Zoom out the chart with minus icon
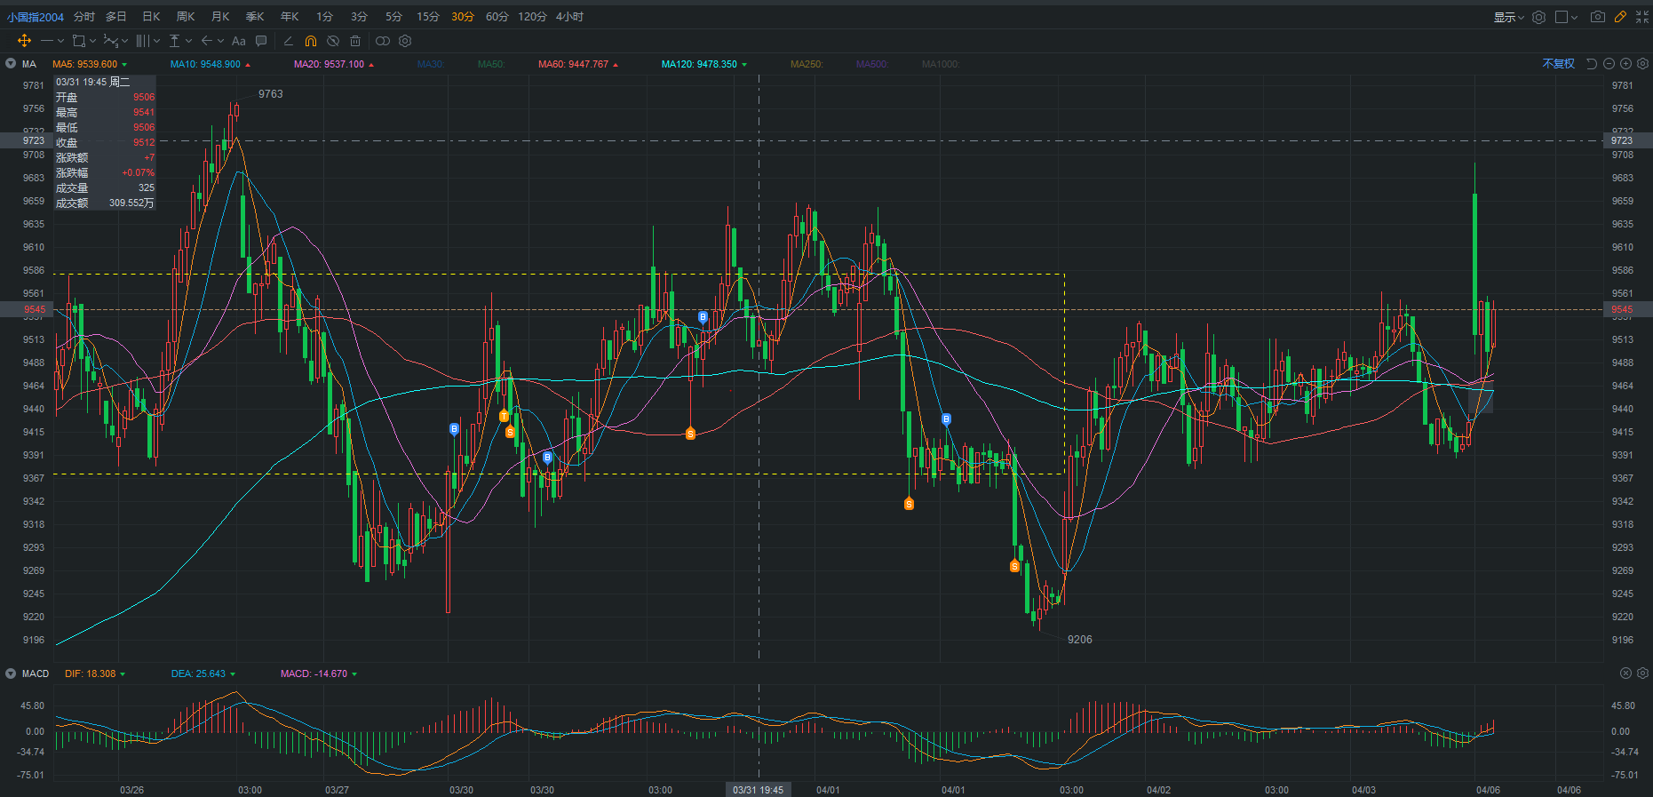This screenshot has height=797, width=1653. [x=1609, y=64]
